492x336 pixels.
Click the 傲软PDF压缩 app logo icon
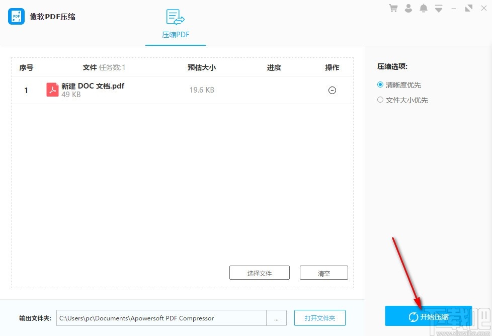(x=16, y=16)
